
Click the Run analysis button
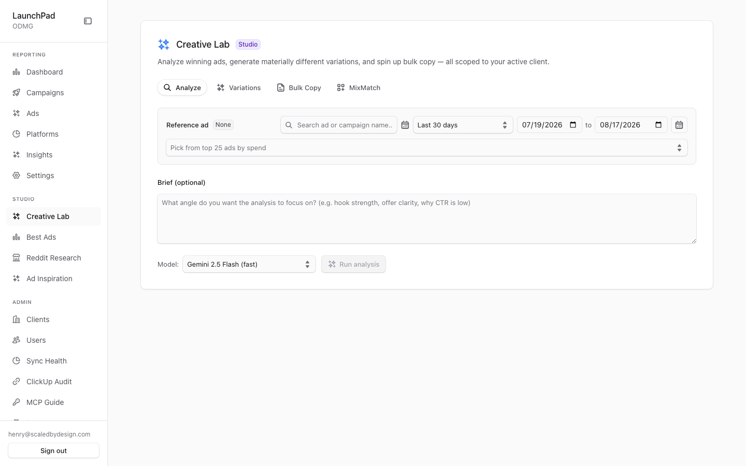[353, 264]
